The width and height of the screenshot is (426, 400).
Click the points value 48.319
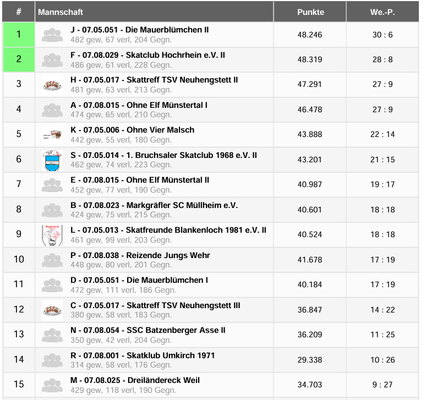coord(310,59)
